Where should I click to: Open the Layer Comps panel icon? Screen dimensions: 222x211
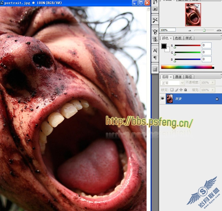click(x=155, y=69)
